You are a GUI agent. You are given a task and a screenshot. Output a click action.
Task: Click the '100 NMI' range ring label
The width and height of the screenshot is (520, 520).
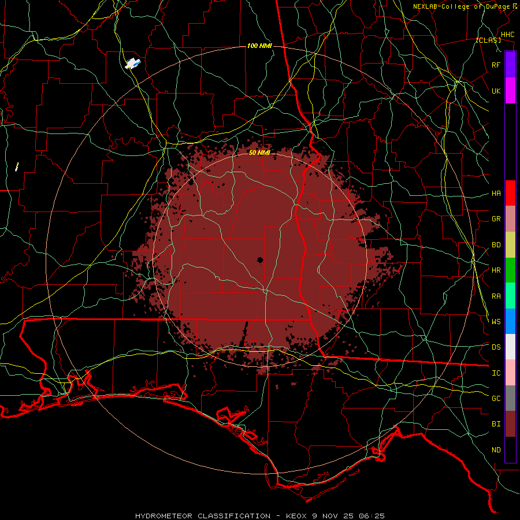click(259, 46)
